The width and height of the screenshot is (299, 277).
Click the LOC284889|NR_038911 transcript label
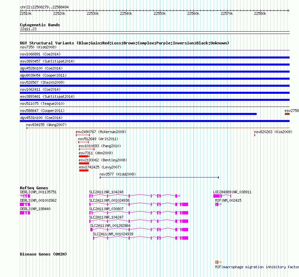[x=232, y=192]
